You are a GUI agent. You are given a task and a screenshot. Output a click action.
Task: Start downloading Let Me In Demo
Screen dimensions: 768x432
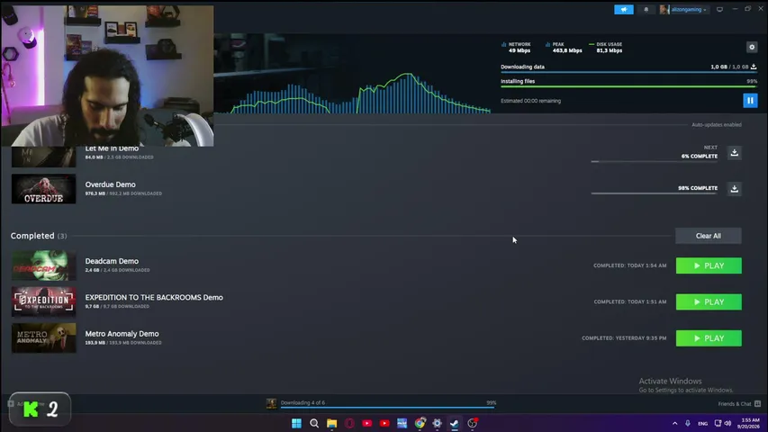point(734,153)
